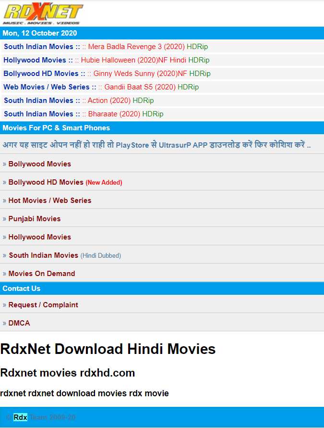The image size is (324, 428).
Task: Open Ginny Weds Sunny (2020)NF HDRip
Action: [152, 74]
